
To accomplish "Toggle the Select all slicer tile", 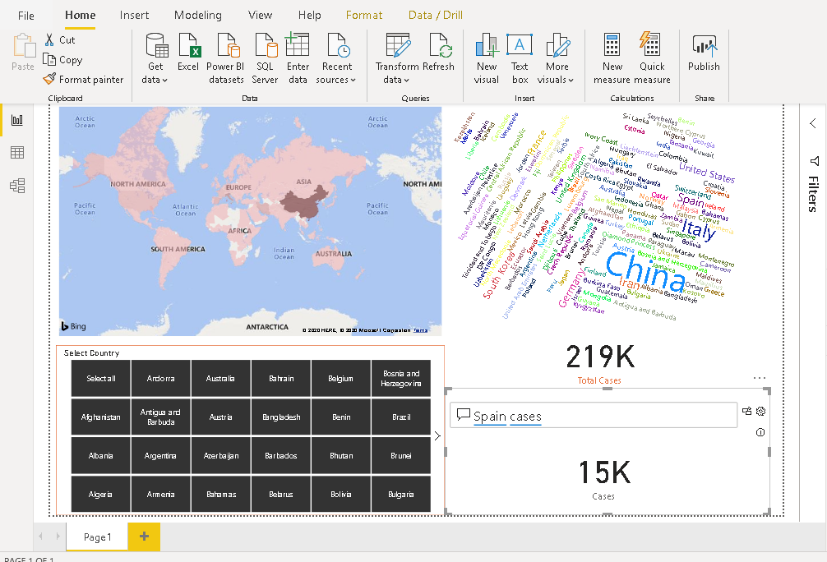I will tap(101, 379).
